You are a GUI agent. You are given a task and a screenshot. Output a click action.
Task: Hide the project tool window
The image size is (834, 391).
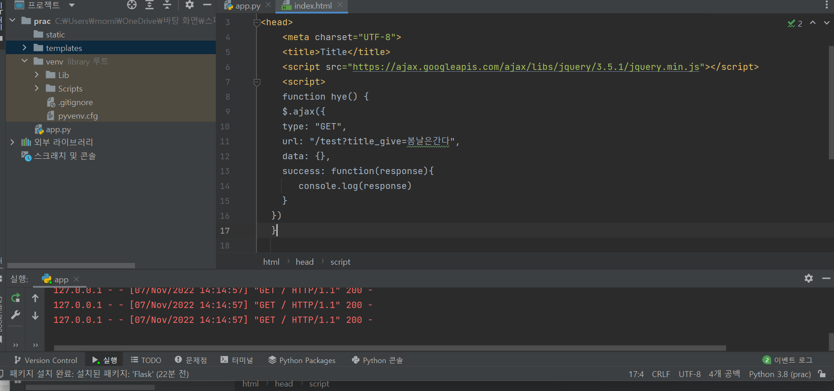(207, 5)
